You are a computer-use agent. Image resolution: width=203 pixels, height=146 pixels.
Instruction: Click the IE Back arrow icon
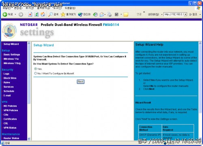click(5, 14)
